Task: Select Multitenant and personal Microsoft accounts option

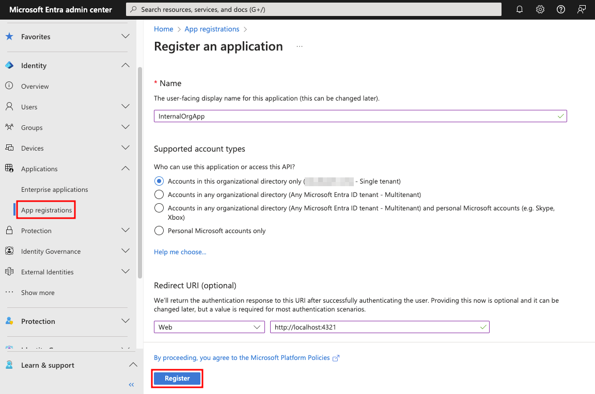Action: (159, 208)
